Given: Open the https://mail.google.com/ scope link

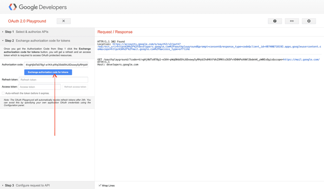Looking at the screenshot, I should [301, 59].
